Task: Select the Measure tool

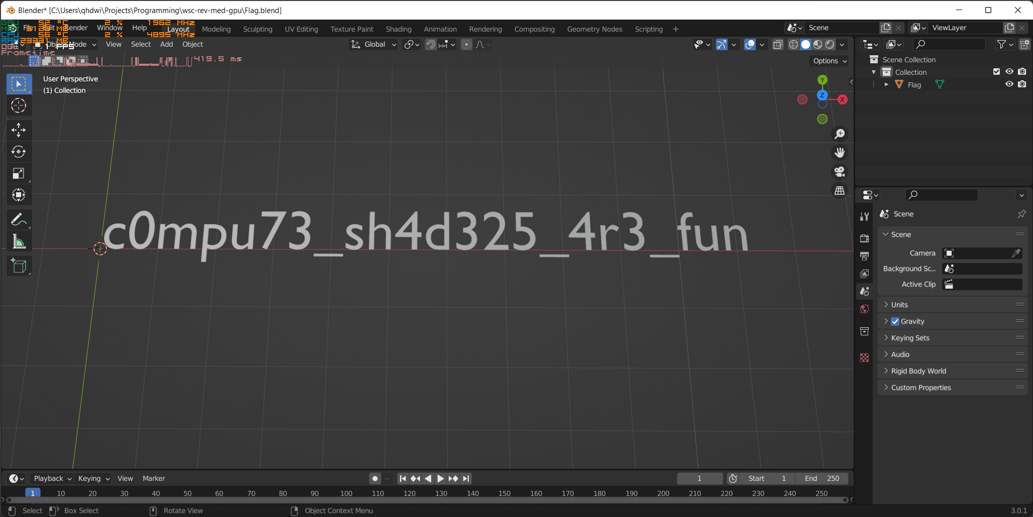Action: [x=19, y=241]
